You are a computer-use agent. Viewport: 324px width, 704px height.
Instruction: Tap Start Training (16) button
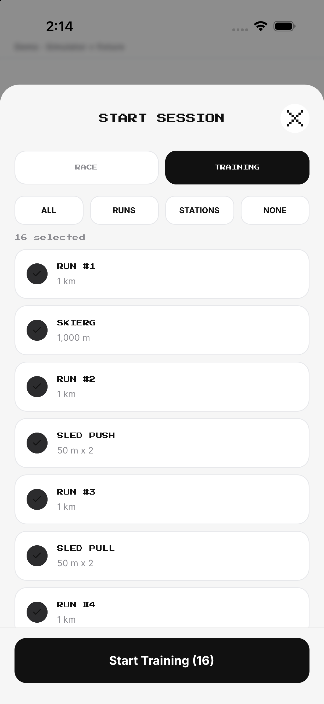[x=162, y=660]
